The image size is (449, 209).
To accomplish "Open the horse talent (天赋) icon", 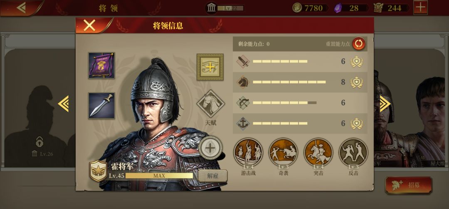I will click(x=210, y=104).
